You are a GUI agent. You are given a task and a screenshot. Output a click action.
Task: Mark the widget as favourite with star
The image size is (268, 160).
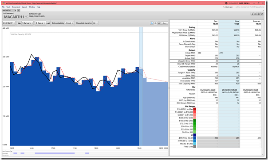tap(252, 14)
